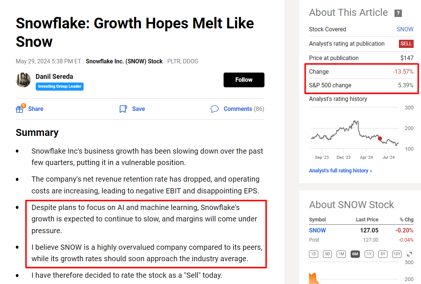Screen dimensions: 421x284
Task: Select the 6M chart range
Action: click(x=355, y=254)
